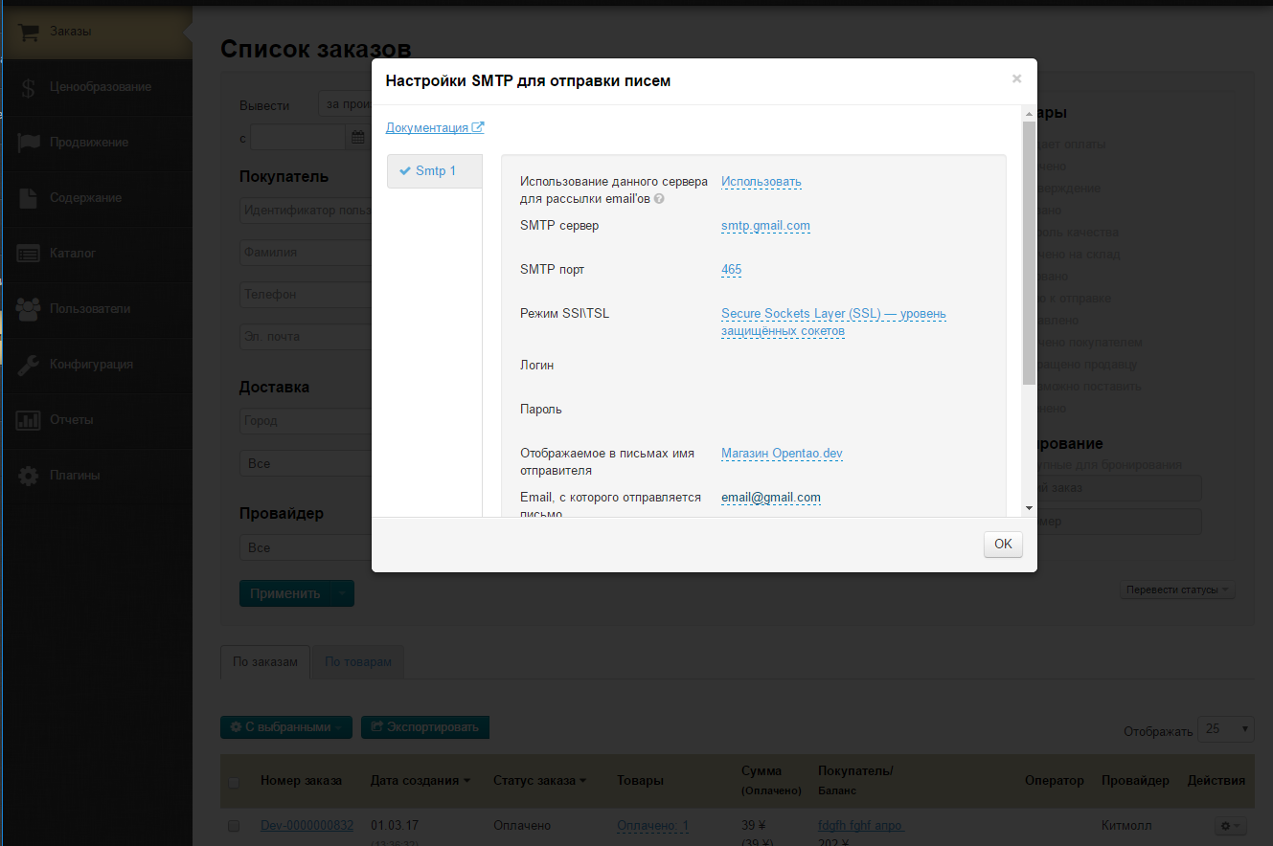This screenshot has width=1273, height=846.
Task: Open Применить dropdown arrow
Action: click(x=342, y=593)
